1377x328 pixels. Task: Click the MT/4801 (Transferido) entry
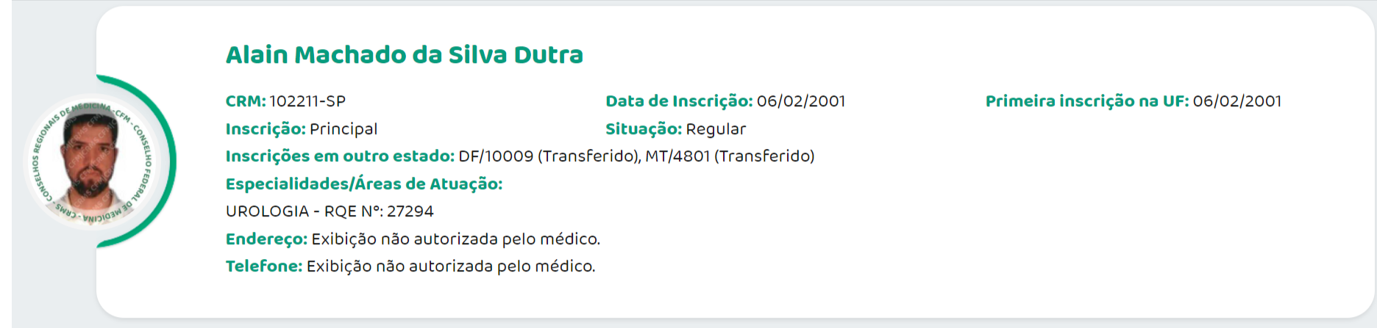[x=730, y=156]
